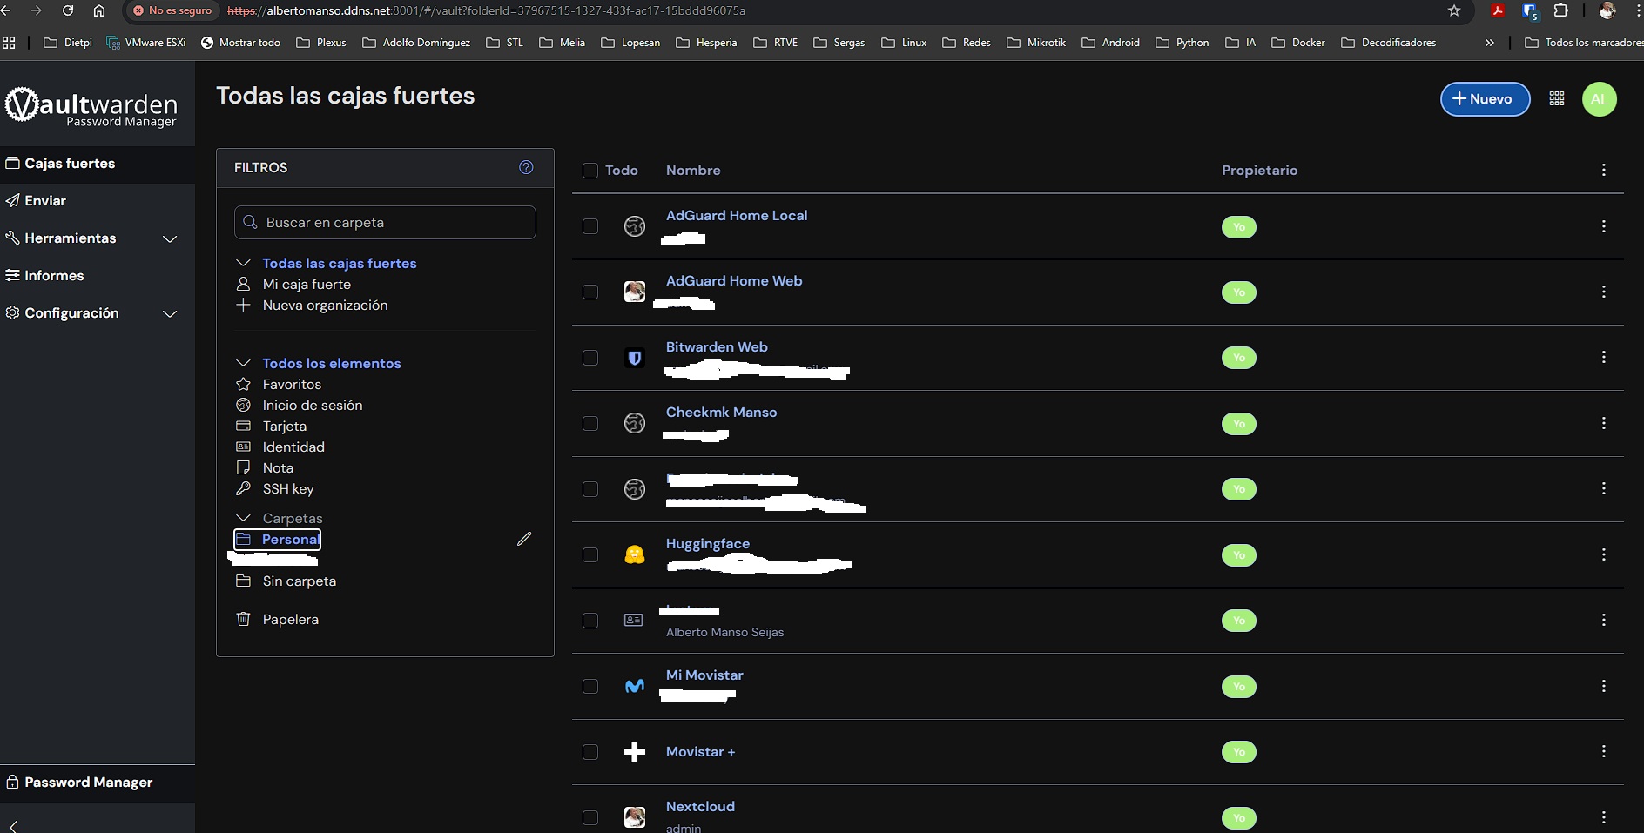Viewport: 1644px width, 833px height.
Task: Open the Bitwarden Web entry link
Action: tap(717, 346)
